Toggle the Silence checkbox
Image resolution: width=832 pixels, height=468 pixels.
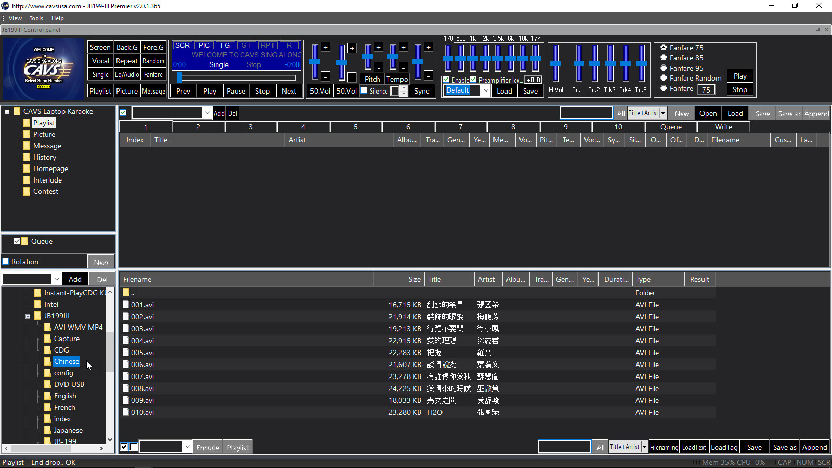tap(364, 90)
